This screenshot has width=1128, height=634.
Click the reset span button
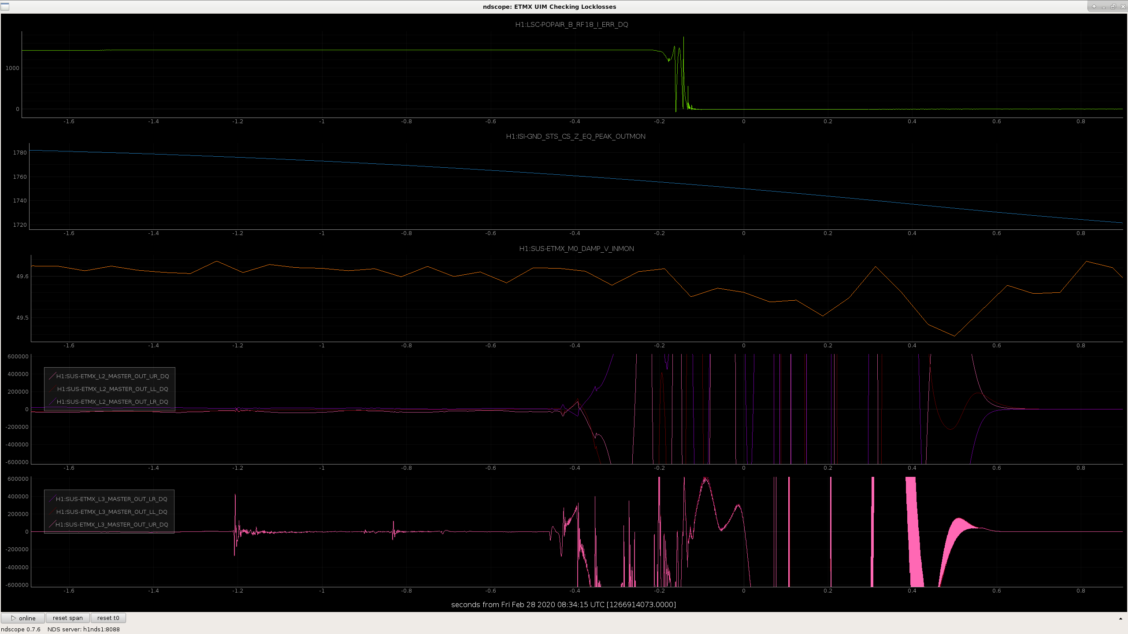click(x=68, y=618)
